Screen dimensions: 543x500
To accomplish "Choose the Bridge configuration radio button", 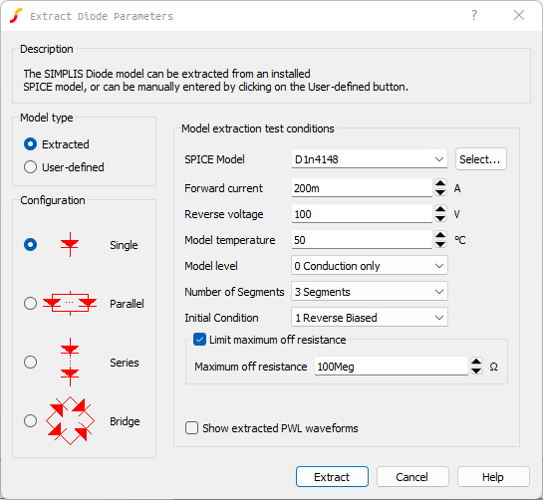I will click(x=30, y=420).
